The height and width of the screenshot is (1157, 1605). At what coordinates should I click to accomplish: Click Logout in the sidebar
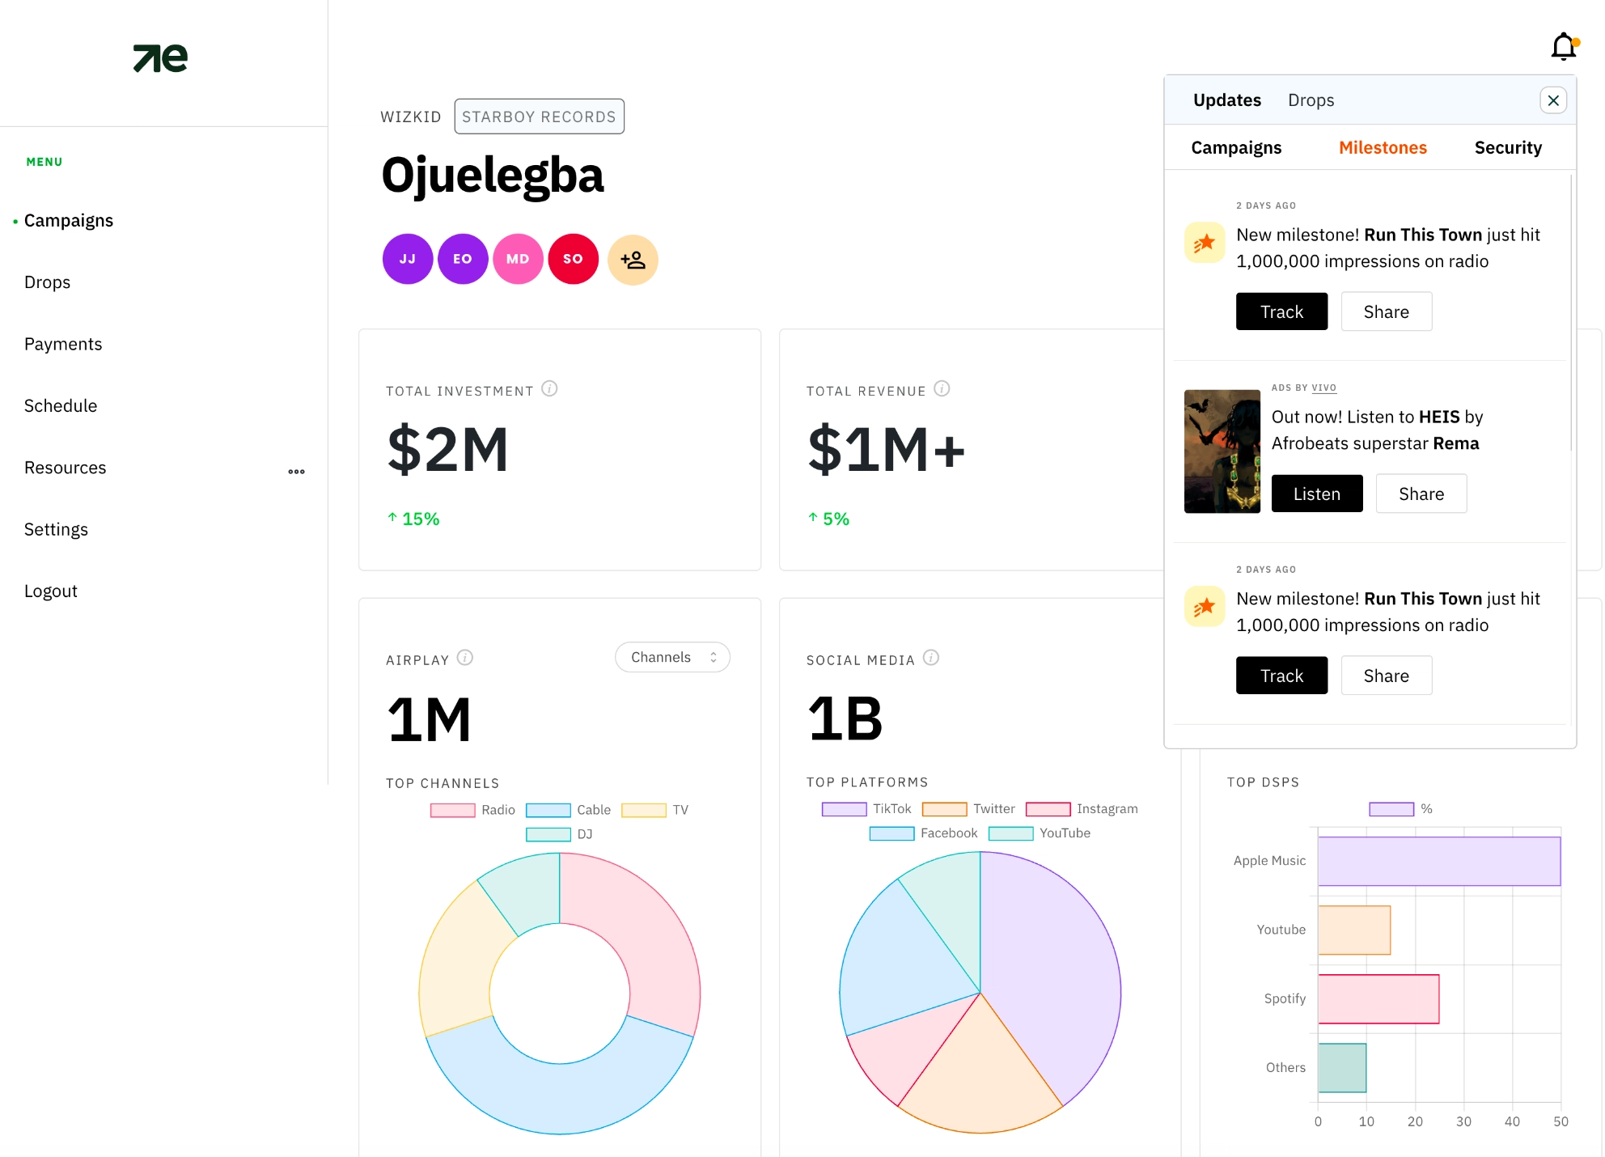(50, 591)
